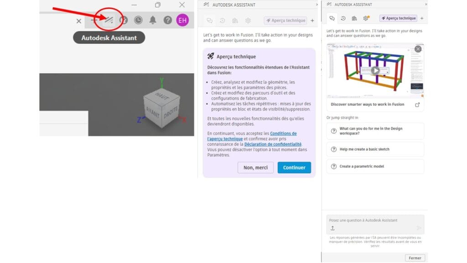Select the HAUT face of the ViewCube

[162, 96]
